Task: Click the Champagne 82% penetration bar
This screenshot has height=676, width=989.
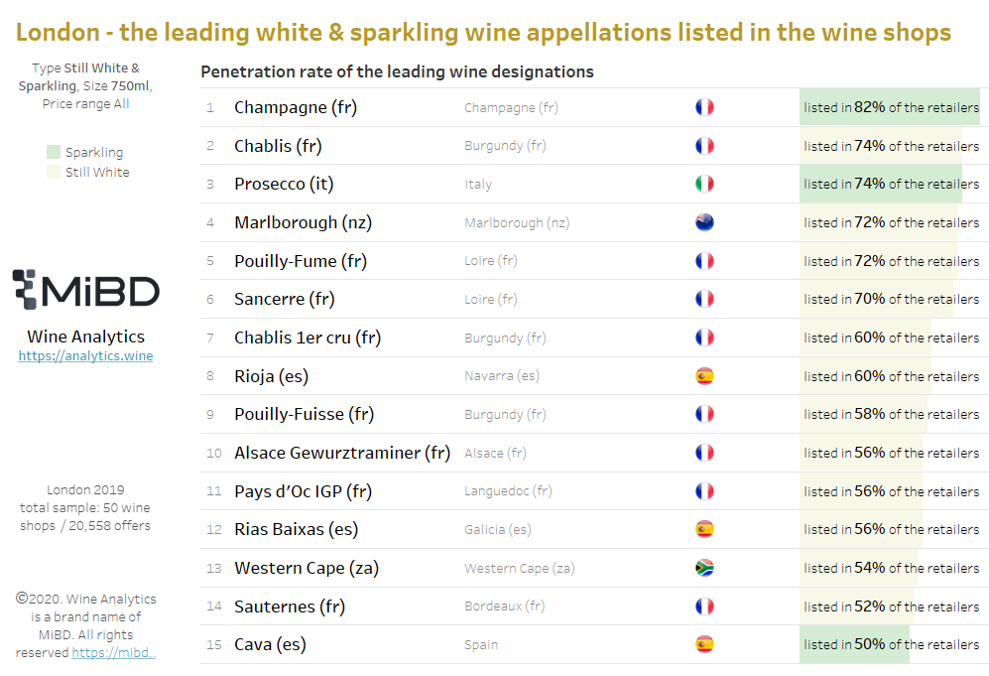Action: (x=890, y=107)
